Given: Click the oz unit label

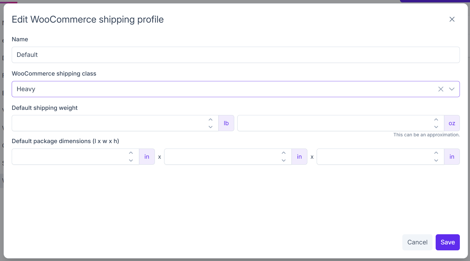Looking at the screenshot, I should click(x=452, y=123).
